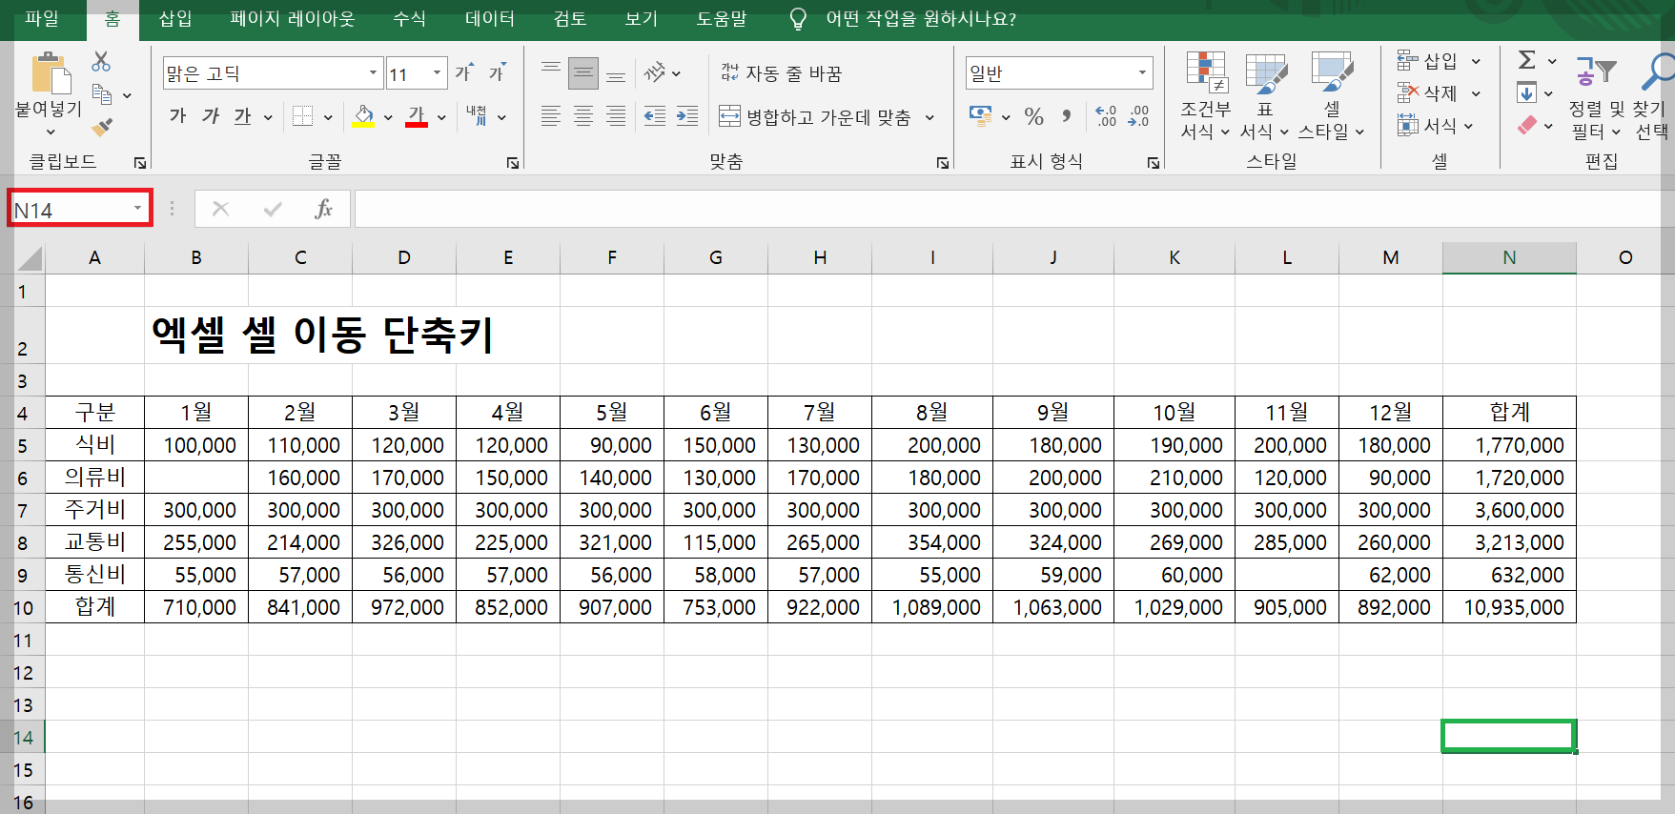Click the Select All corner triangle
This screenshot has width=1675, height=814.
coord(30,258)
